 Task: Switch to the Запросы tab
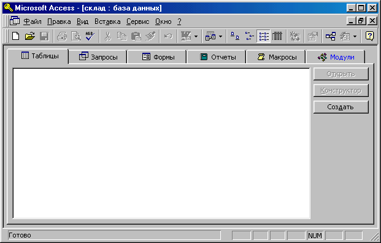coord(98,57)
